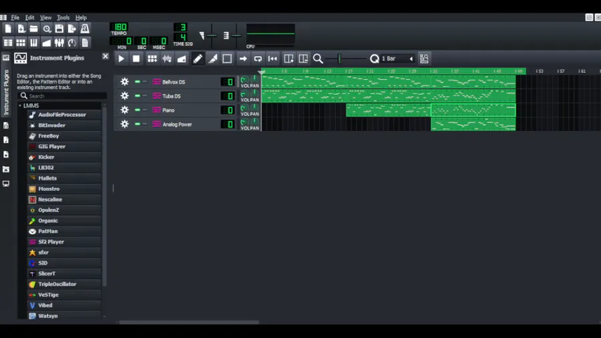Image resolution: width=601 pixels, height=338 pixels.
Task: Click the time signature numerator
Action: pyautogui.click(x=180, y=27)
